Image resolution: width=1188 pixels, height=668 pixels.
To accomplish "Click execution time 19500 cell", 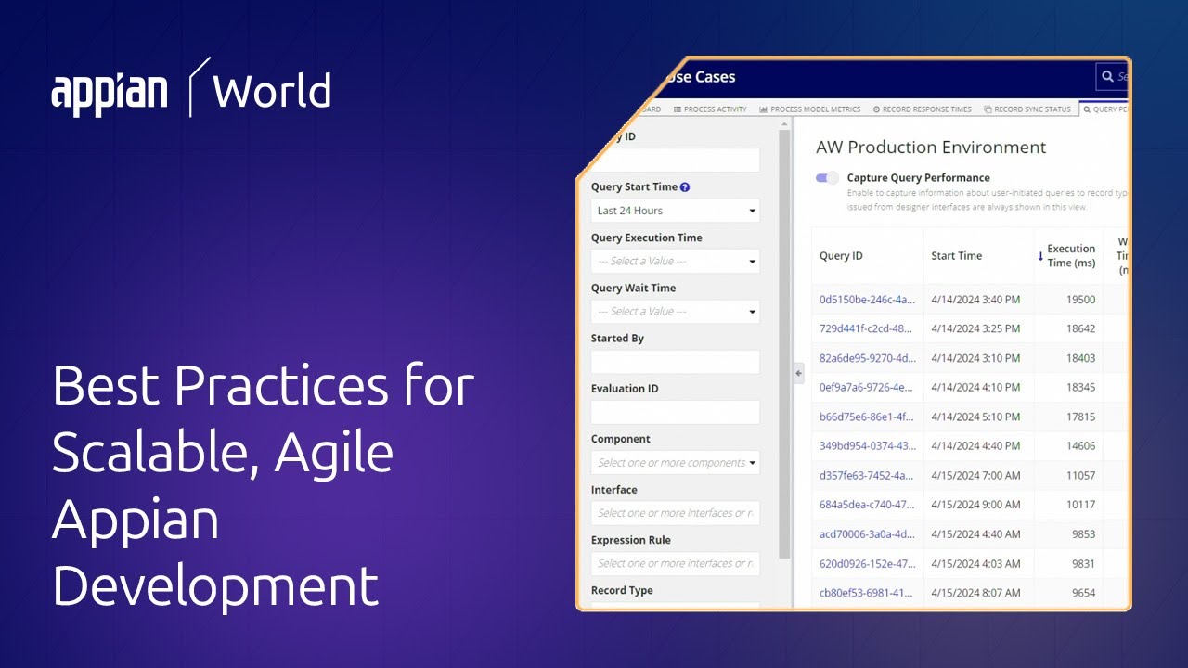I will coord(1080,300).
